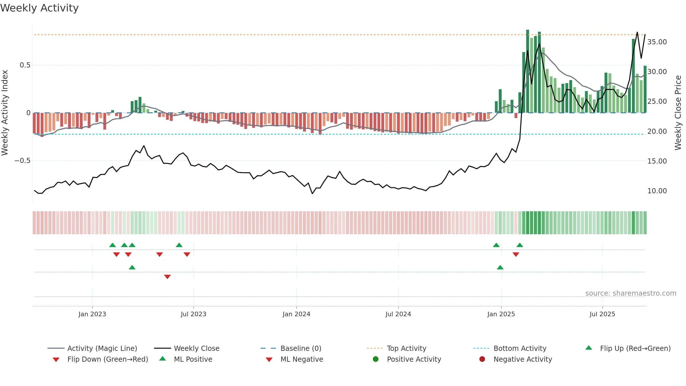Click the 0.5 activity index tick

(25, 65)
